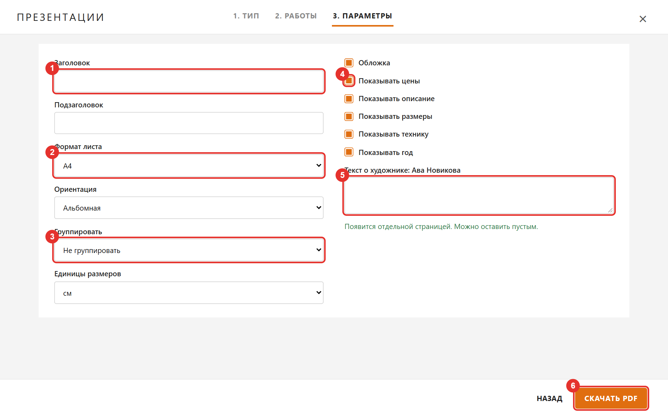Close the presentations dialog with X icon
668x417 pixels.
[643, 19]
